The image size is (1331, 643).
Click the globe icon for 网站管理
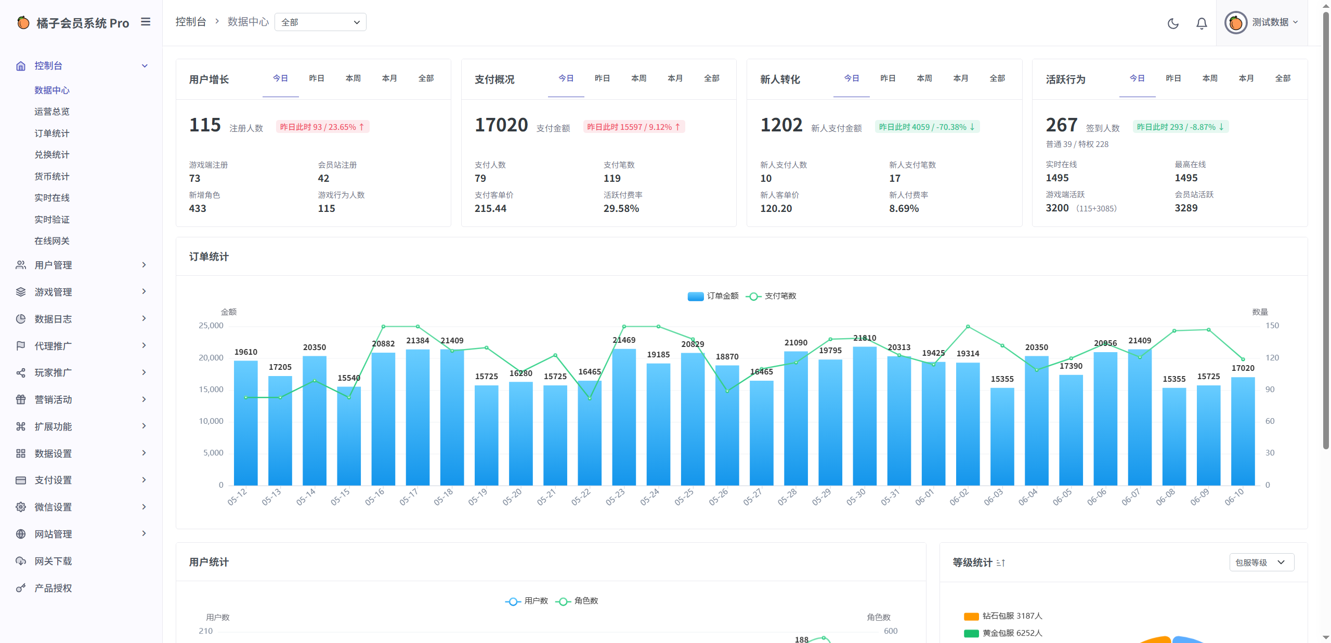click(21, 534)
